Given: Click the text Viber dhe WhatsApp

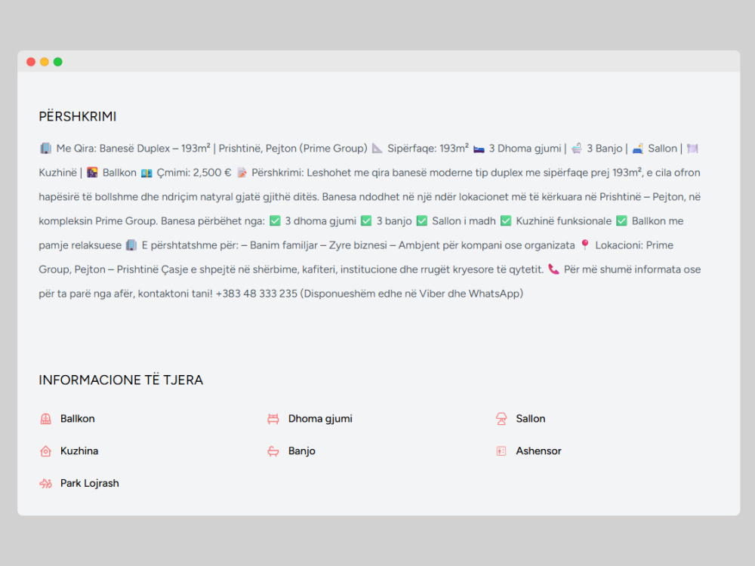Looking at the screenshot, I should pyautogui.click(x=471, y=294).
